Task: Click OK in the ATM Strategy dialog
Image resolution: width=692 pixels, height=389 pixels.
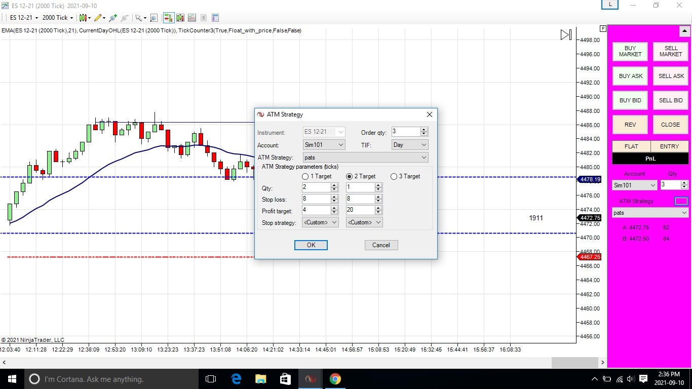Action: point(311,245)
